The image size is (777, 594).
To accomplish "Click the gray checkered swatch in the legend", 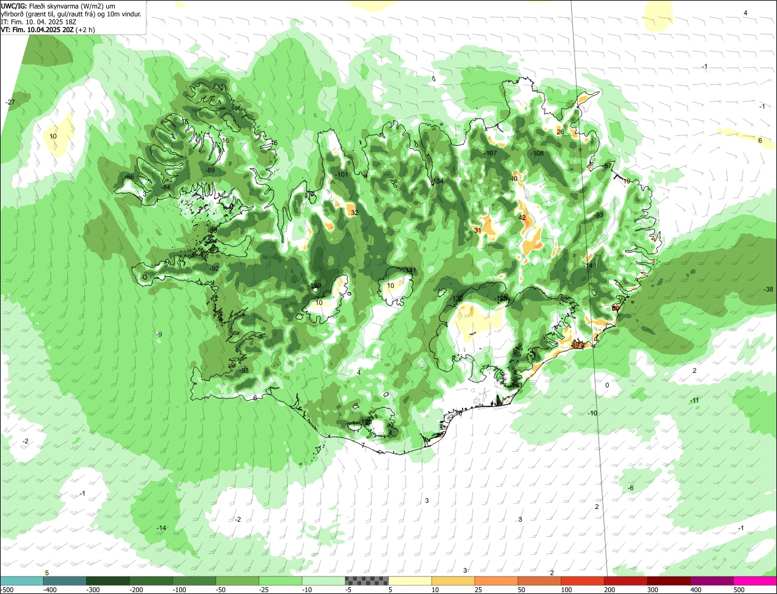I will (x=367, y=581).
